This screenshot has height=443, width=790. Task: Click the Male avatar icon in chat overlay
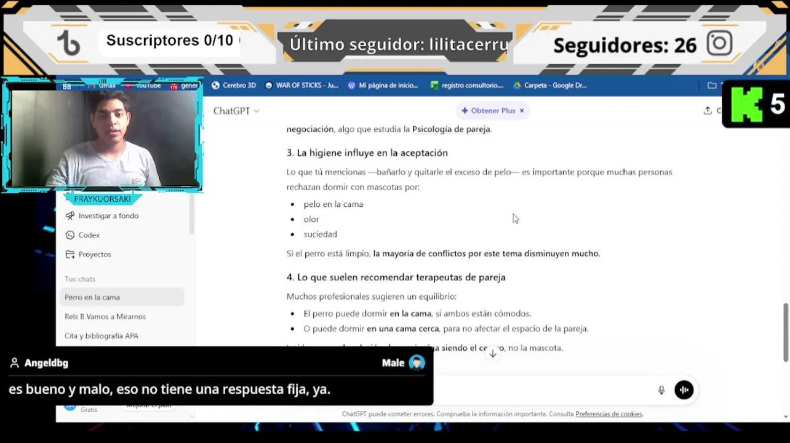coord(417,363)
